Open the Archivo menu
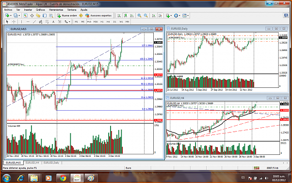The height and width of the screenshot is (183, 292). pos(8,10)
